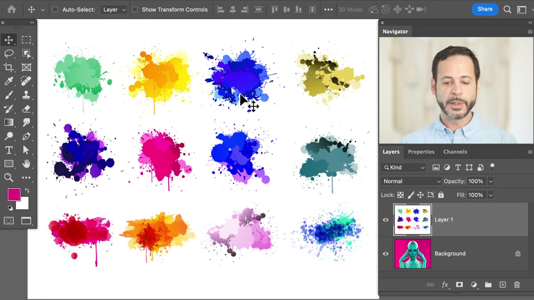Change the screen mode

point(26,221)
